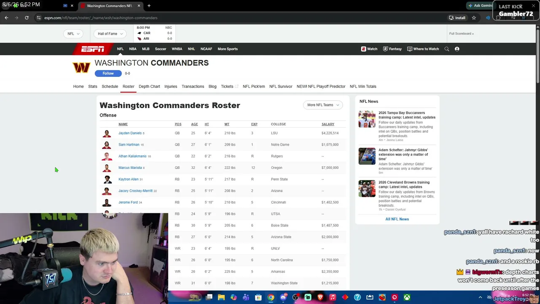Expand the Hall of Fame dropdown
Screen dimensions: 540x304
click(110, 34)
